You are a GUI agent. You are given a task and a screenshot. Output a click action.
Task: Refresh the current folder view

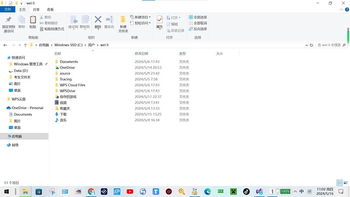click(311, 45)
